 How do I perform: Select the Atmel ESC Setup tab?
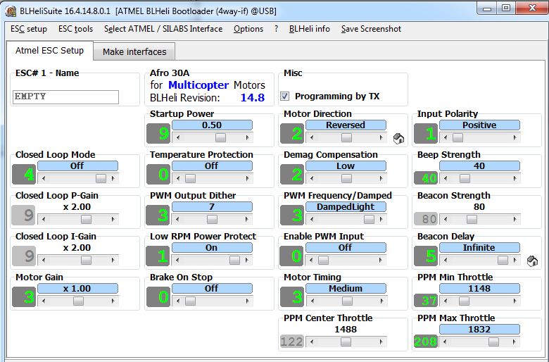click(x=50, y=51)
